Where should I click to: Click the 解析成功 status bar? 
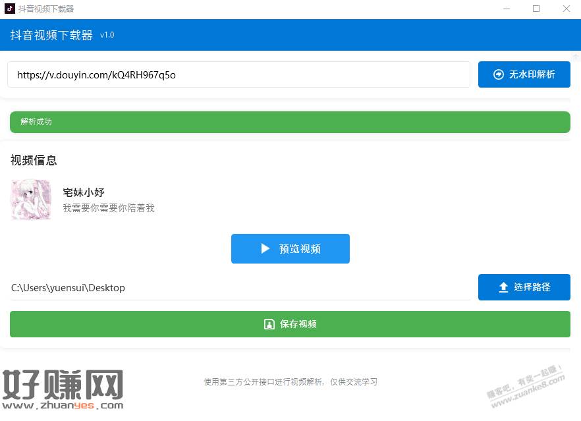pos(290,122)
